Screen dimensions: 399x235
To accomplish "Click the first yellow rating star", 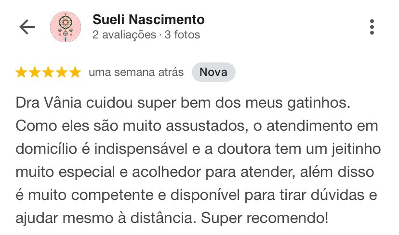I will click(22, 73).
